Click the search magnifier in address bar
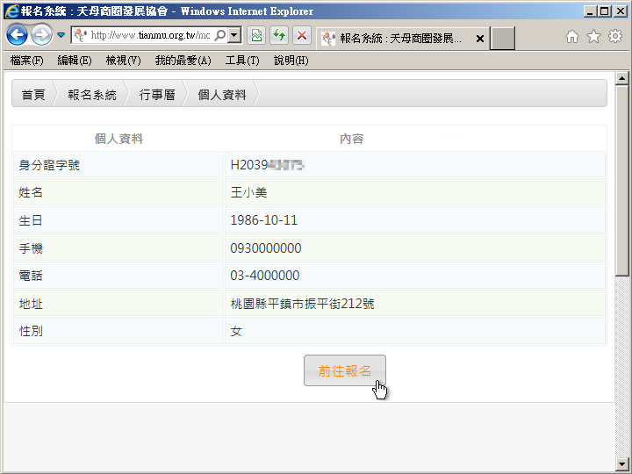 click(219, 36)
